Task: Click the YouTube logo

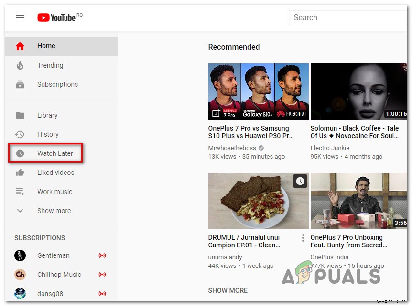Action: 56,17
